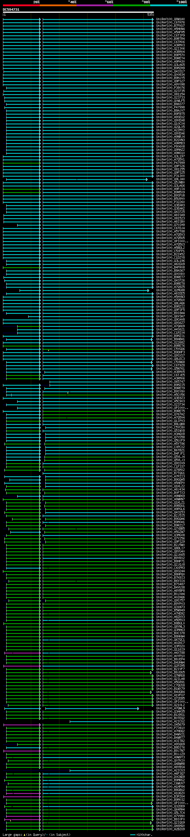Click label UniRef100_Q67QC1
The width and height of the screenshot is (190, 837).
coord(170,640)
